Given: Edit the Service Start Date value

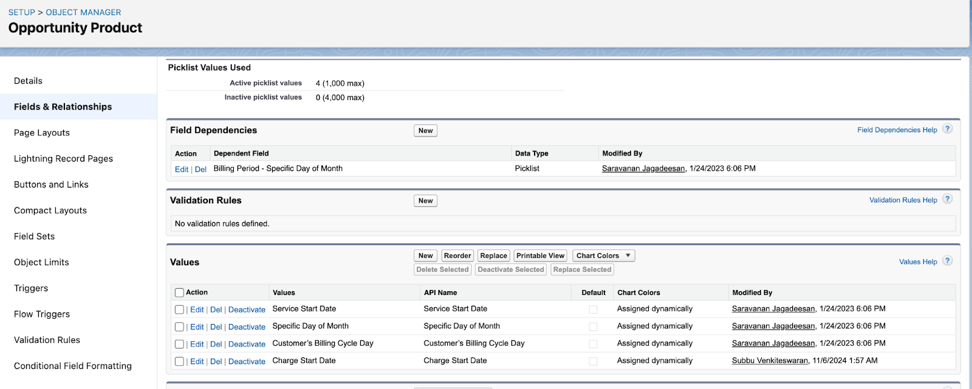Looking at the screenshot, I should pyautogui.click(x=197, y=310).
